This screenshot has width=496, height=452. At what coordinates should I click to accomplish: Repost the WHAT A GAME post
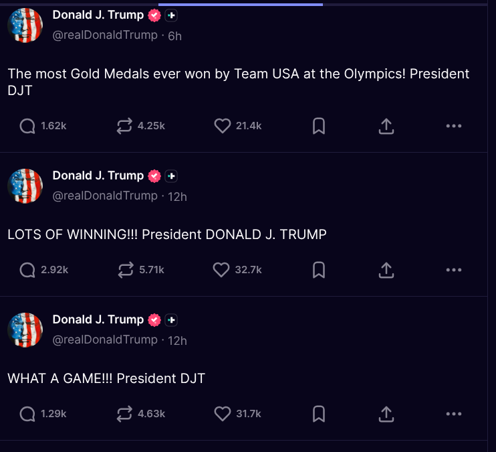pyautogui.click(x=125, y=414)
